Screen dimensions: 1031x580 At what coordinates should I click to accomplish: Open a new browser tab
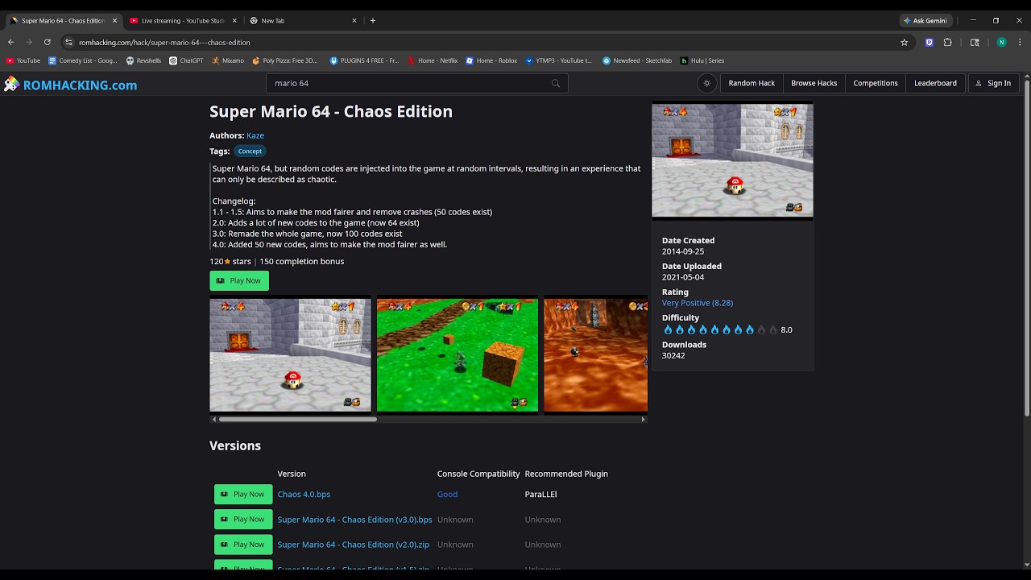373,20
